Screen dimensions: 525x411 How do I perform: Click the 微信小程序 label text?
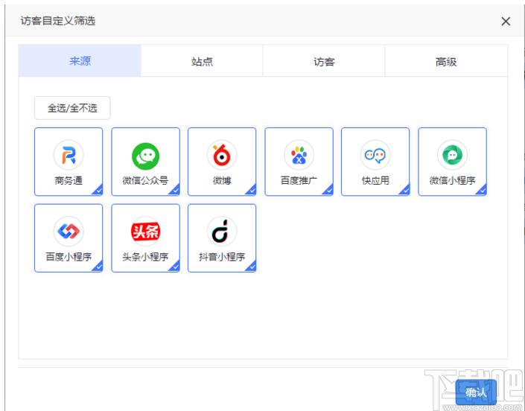[x=452, y=180]
